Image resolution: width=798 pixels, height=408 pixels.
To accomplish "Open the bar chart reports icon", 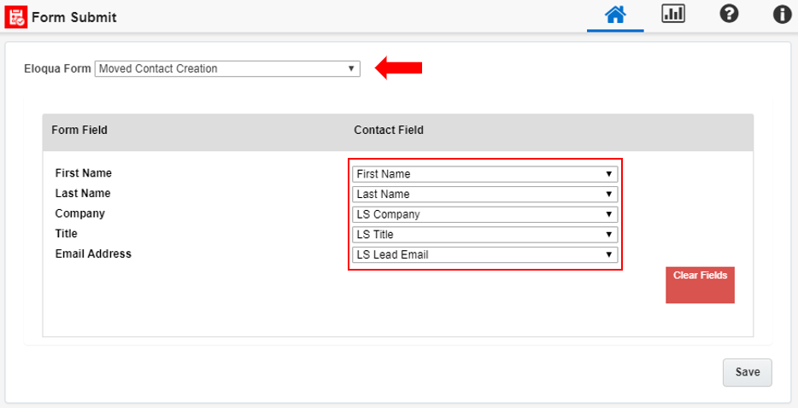I will pyautogui.click(x=672, y=15).
